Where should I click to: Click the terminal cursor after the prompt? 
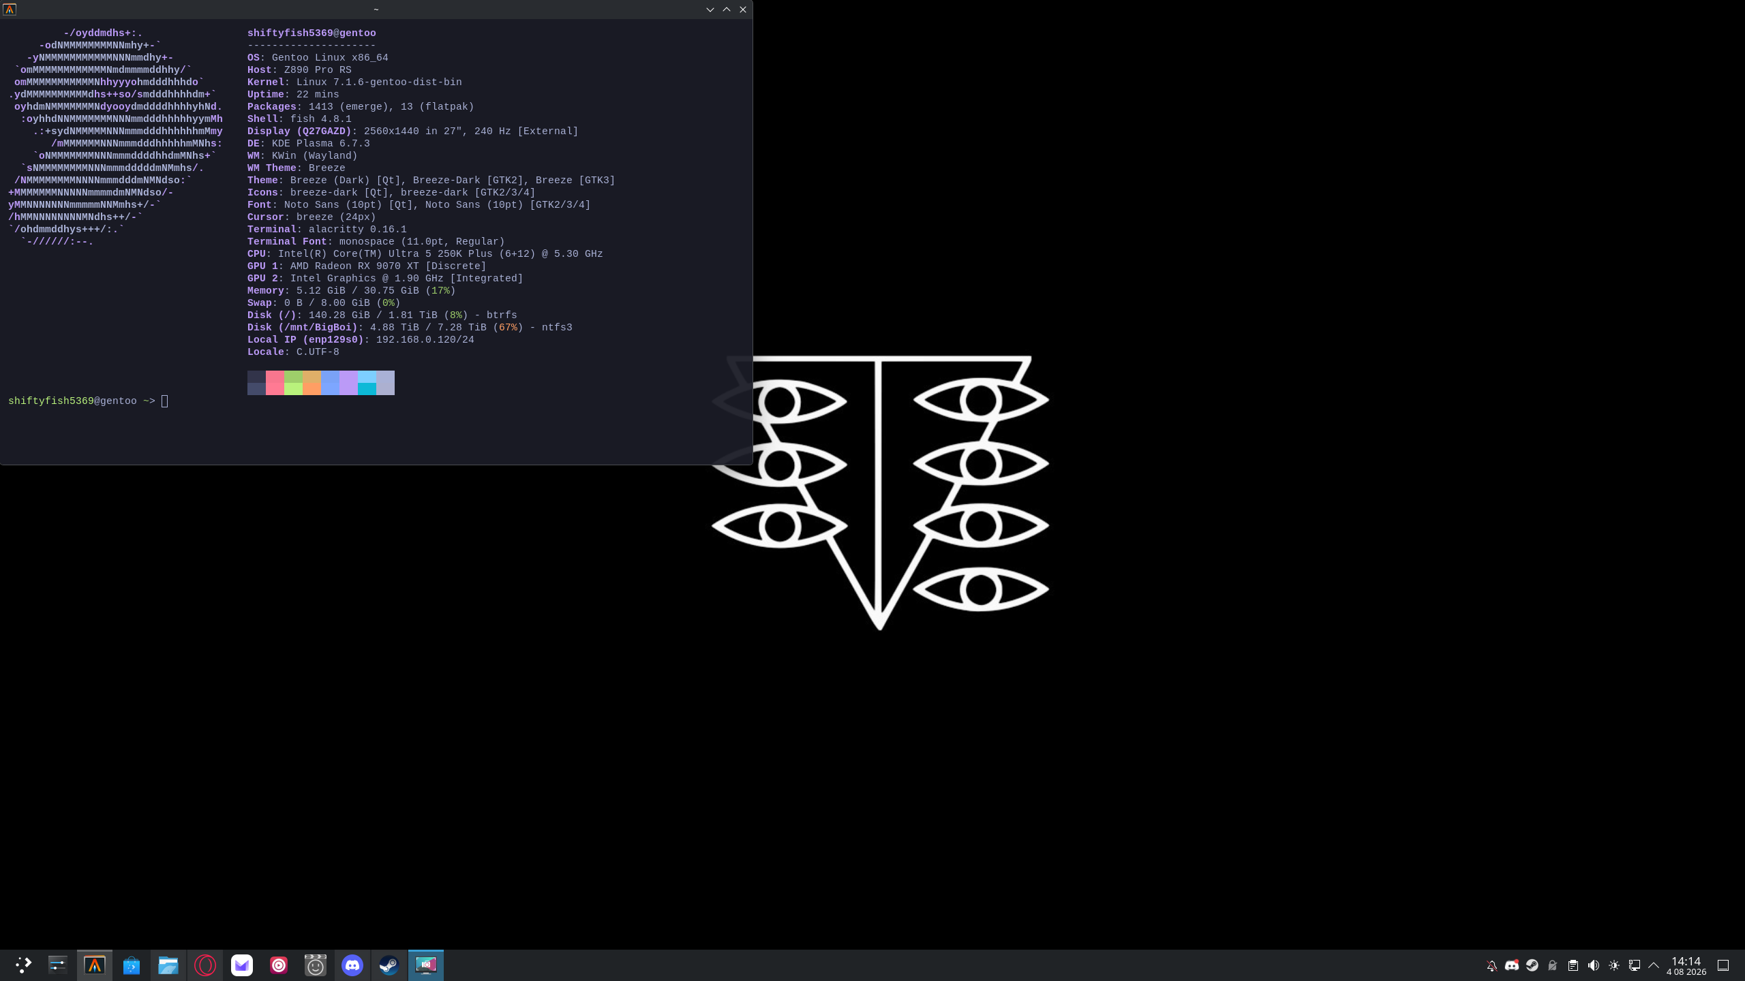pyautogui.click(x=164, y=401)
